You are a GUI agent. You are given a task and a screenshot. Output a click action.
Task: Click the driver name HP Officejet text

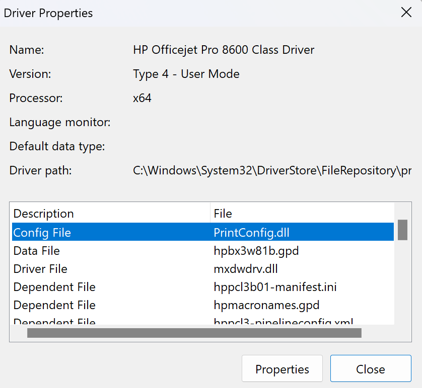click(224, 50)
